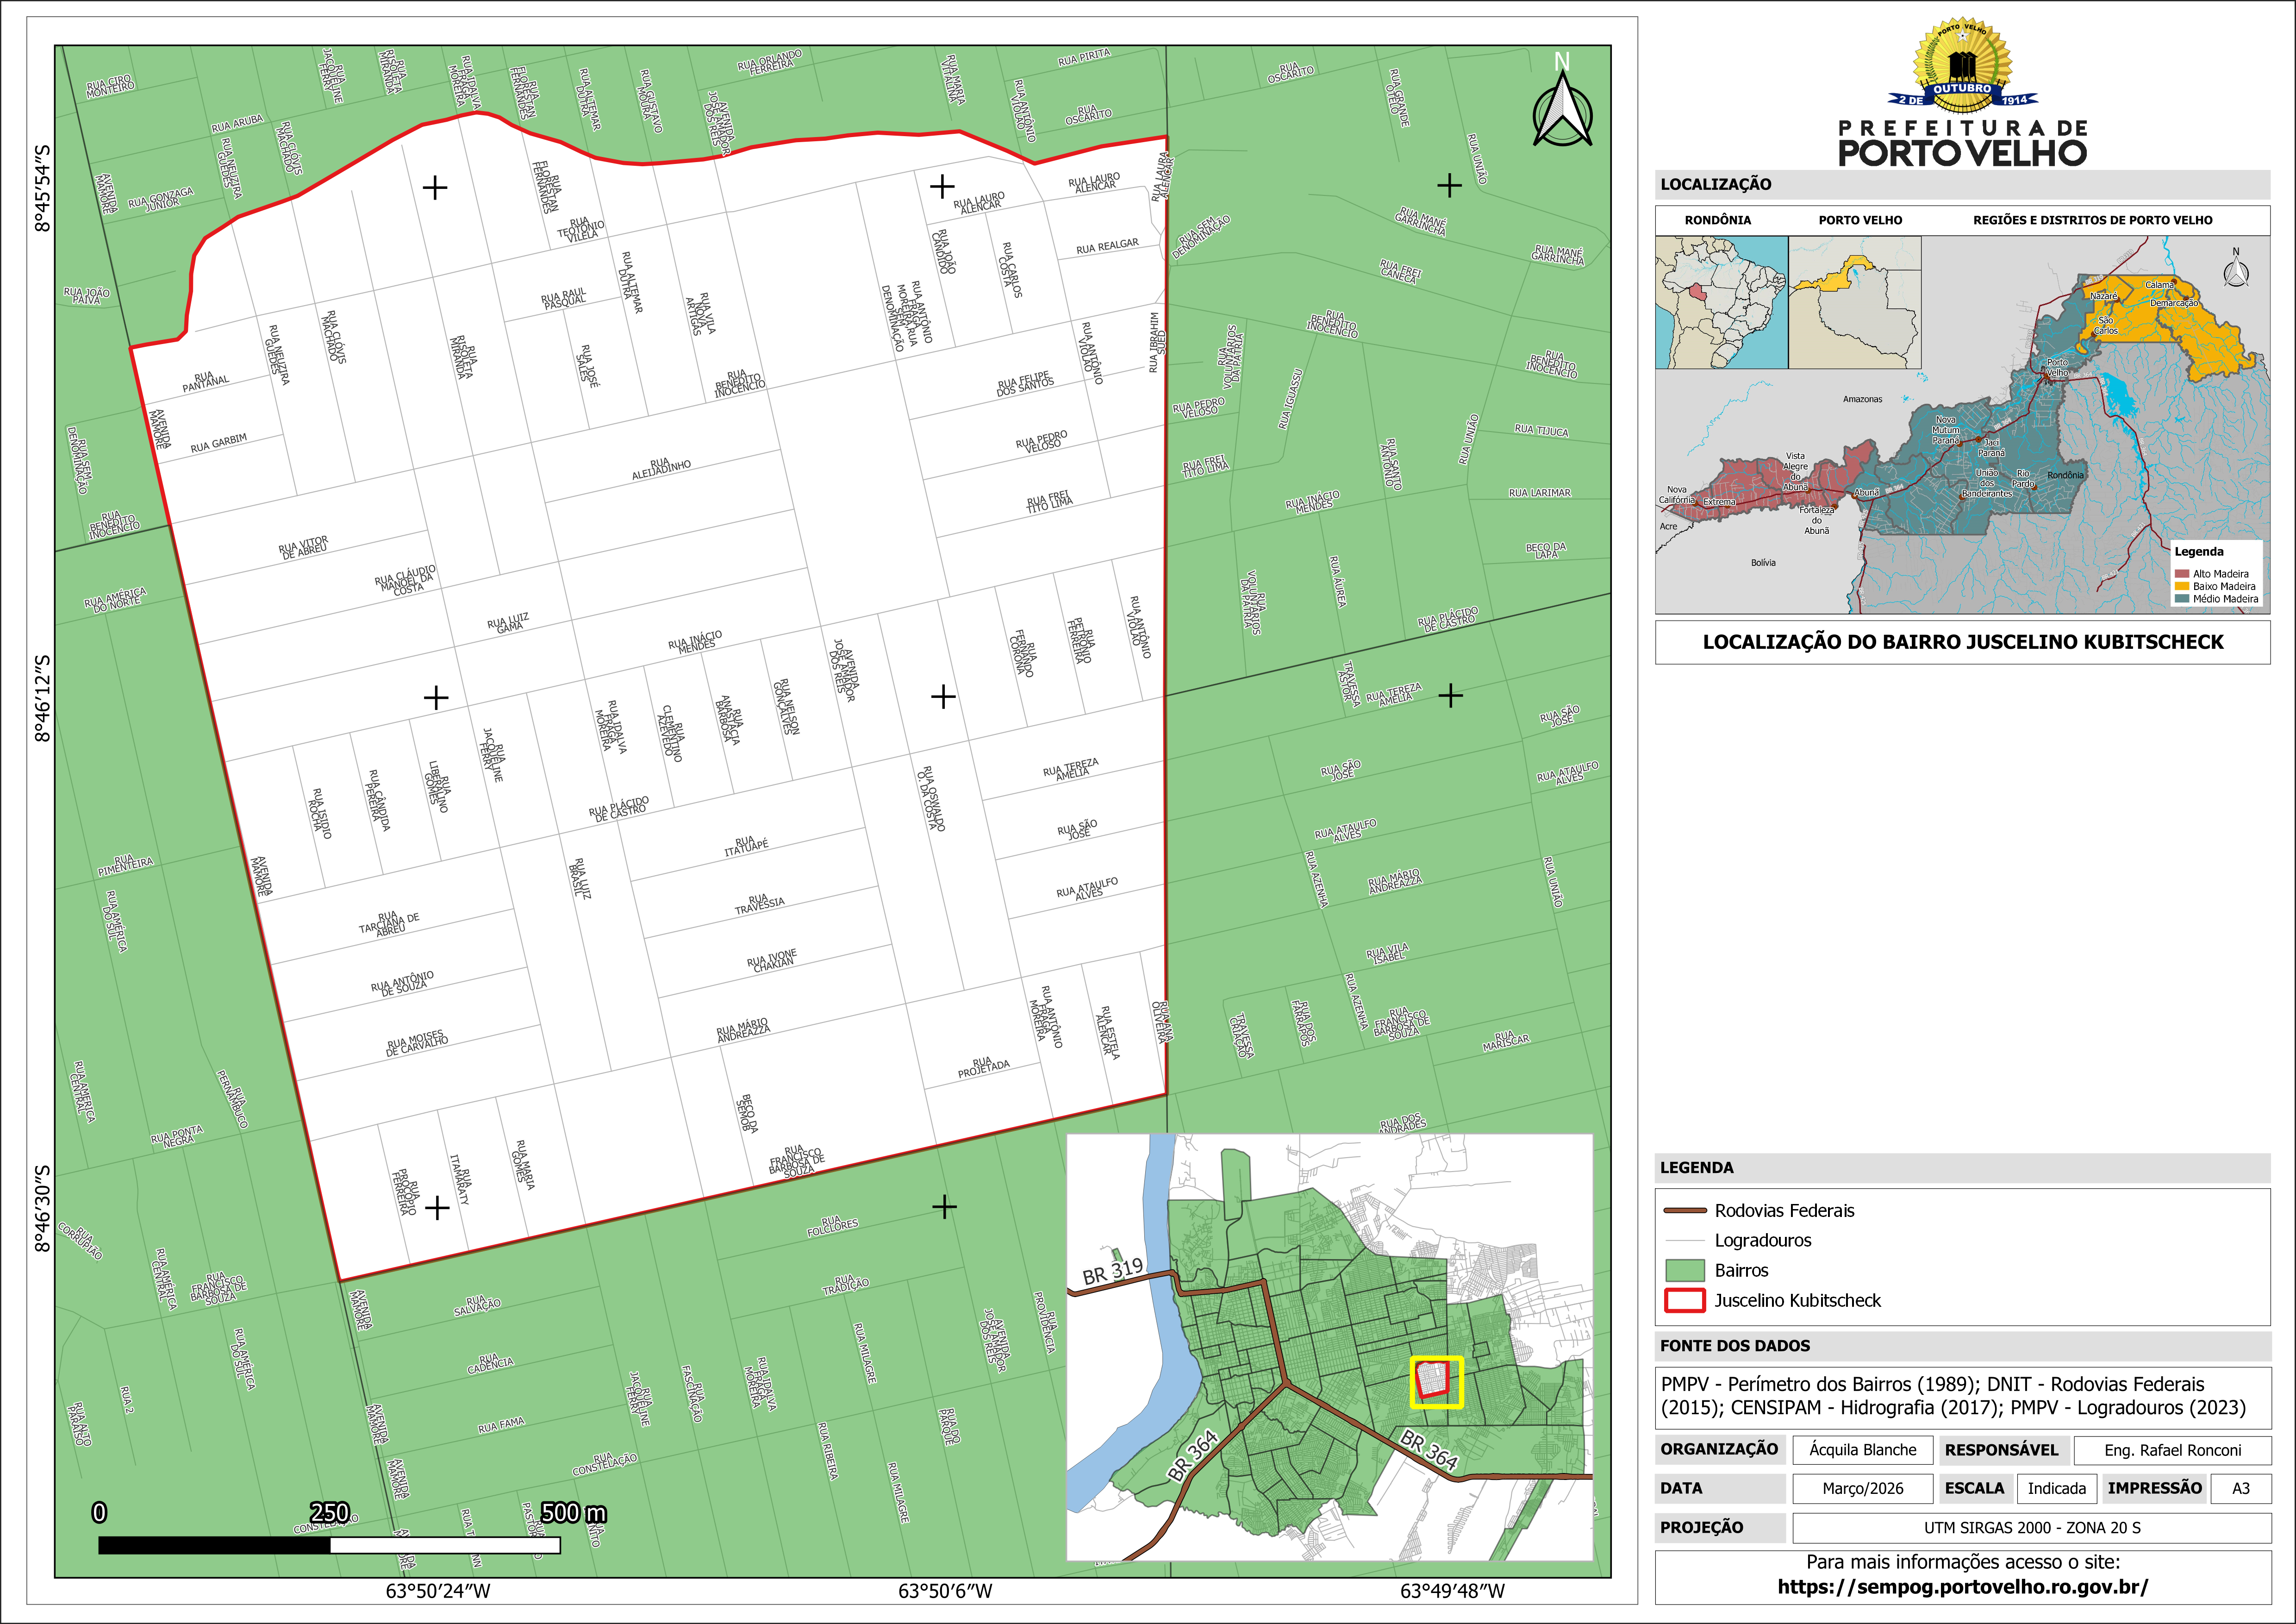The image size is (2296, 1624).
Task: Click the Rua Aleijadinho street label
Action: pyautogui.click(x=661, y=469)
